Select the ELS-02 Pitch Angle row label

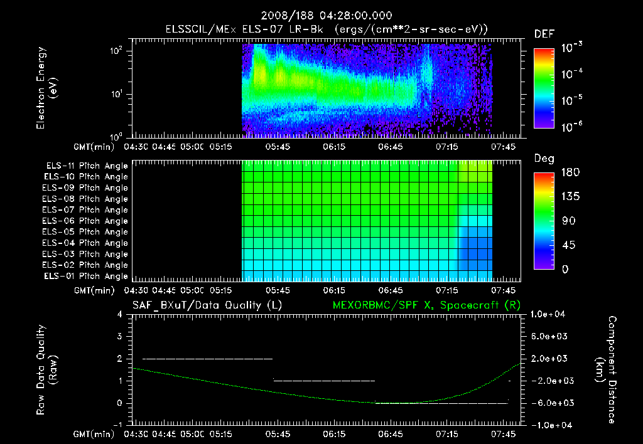click(x=85, y=265)
